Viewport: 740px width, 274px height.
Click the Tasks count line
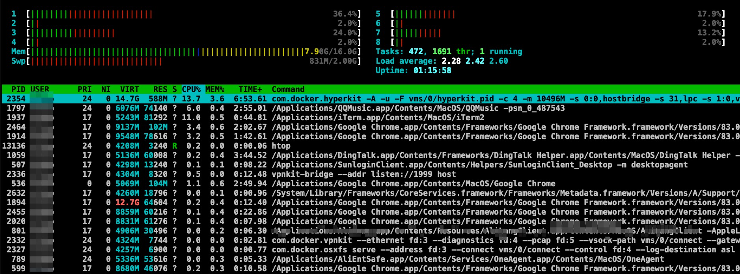click(x=449, y=51)
